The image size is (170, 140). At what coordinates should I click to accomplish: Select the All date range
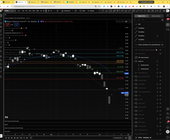point(27,138)
